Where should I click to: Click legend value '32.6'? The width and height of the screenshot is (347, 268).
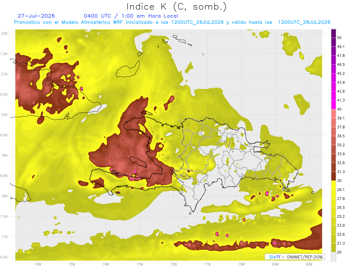pos(341,163)
